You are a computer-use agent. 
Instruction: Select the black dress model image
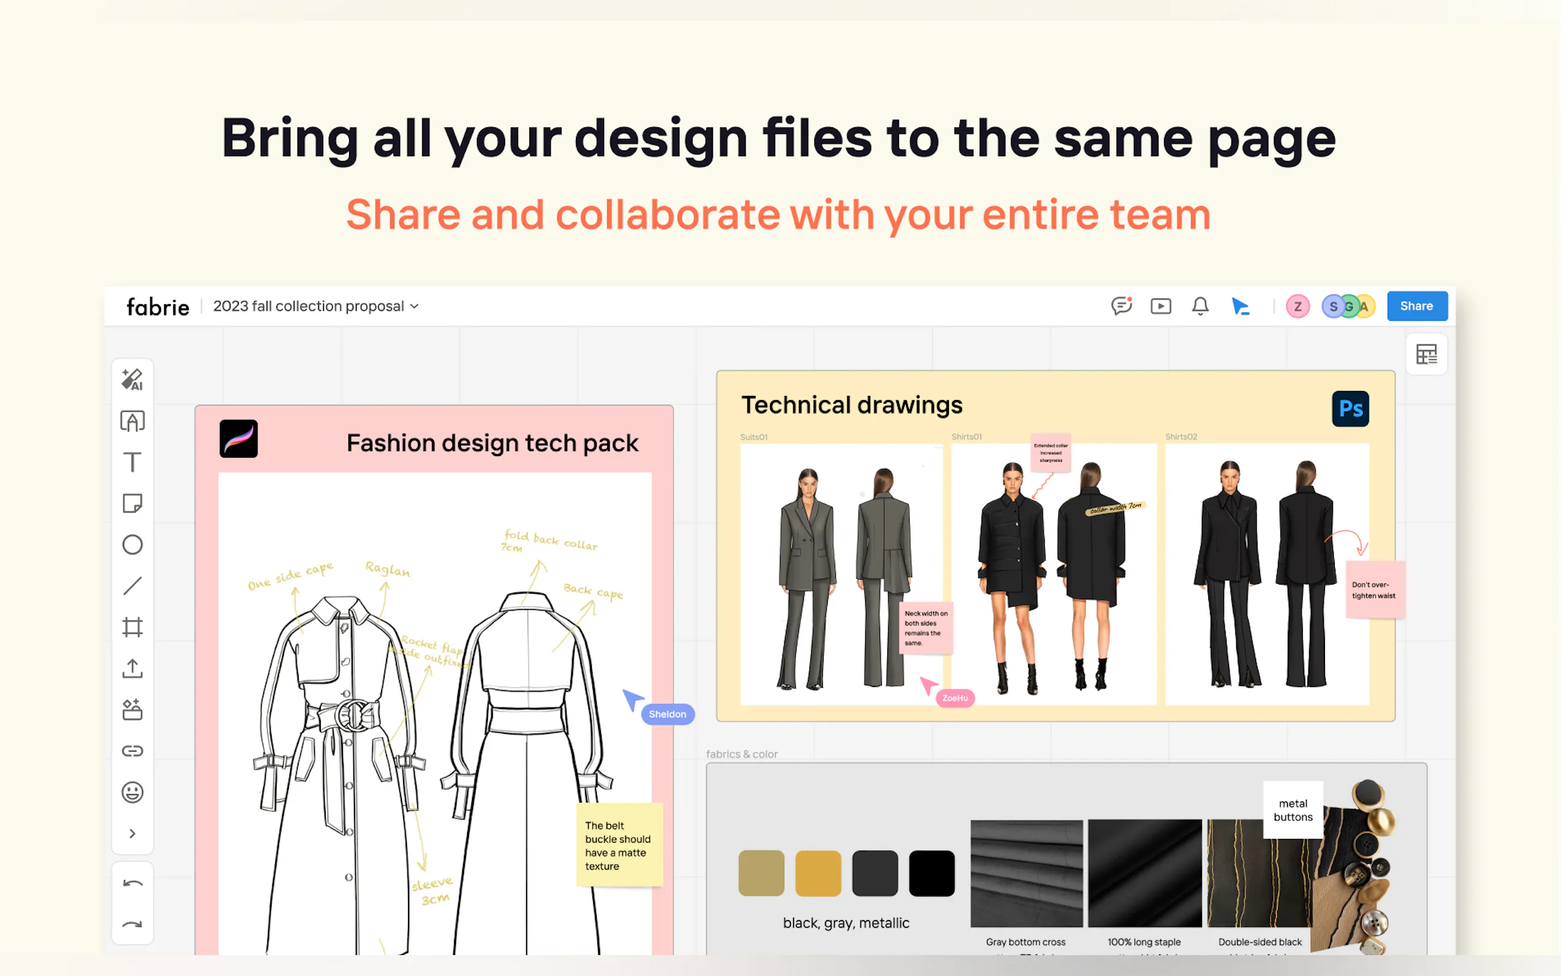1054,574
